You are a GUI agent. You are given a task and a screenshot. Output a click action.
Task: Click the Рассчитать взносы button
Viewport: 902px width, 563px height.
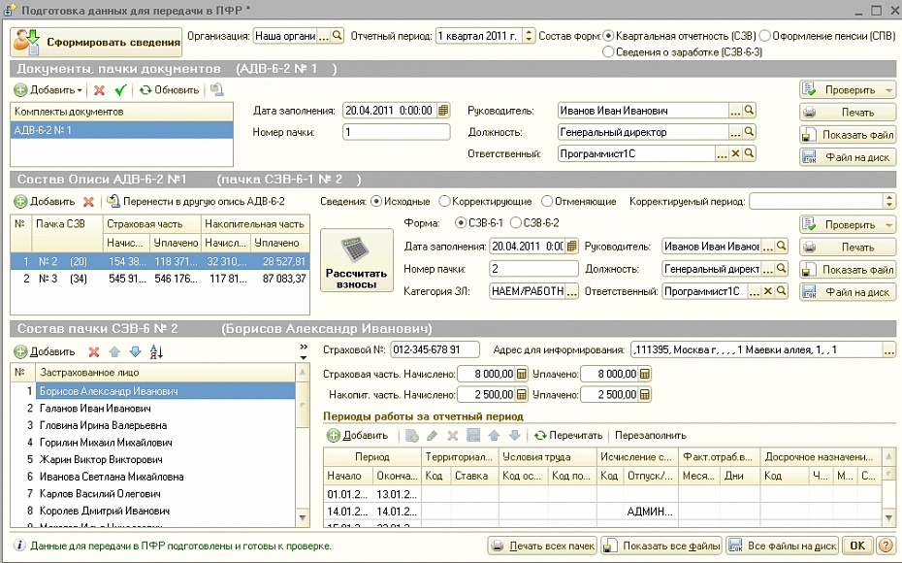tap(357, 260)
